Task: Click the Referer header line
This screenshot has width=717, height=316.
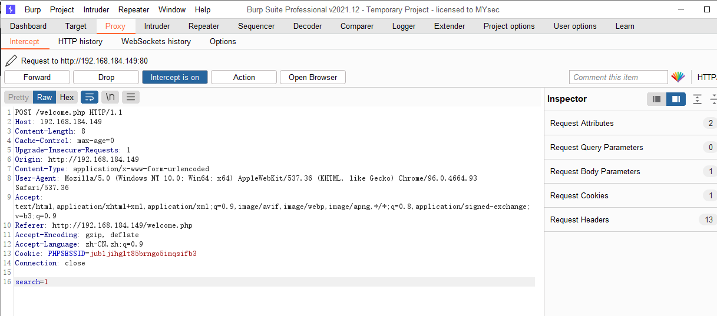Action: 104,225
